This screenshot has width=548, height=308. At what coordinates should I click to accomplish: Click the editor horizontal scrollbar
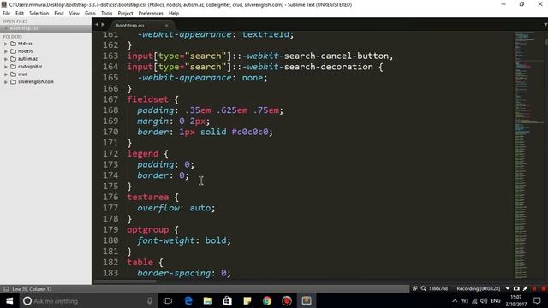[125, 281]
